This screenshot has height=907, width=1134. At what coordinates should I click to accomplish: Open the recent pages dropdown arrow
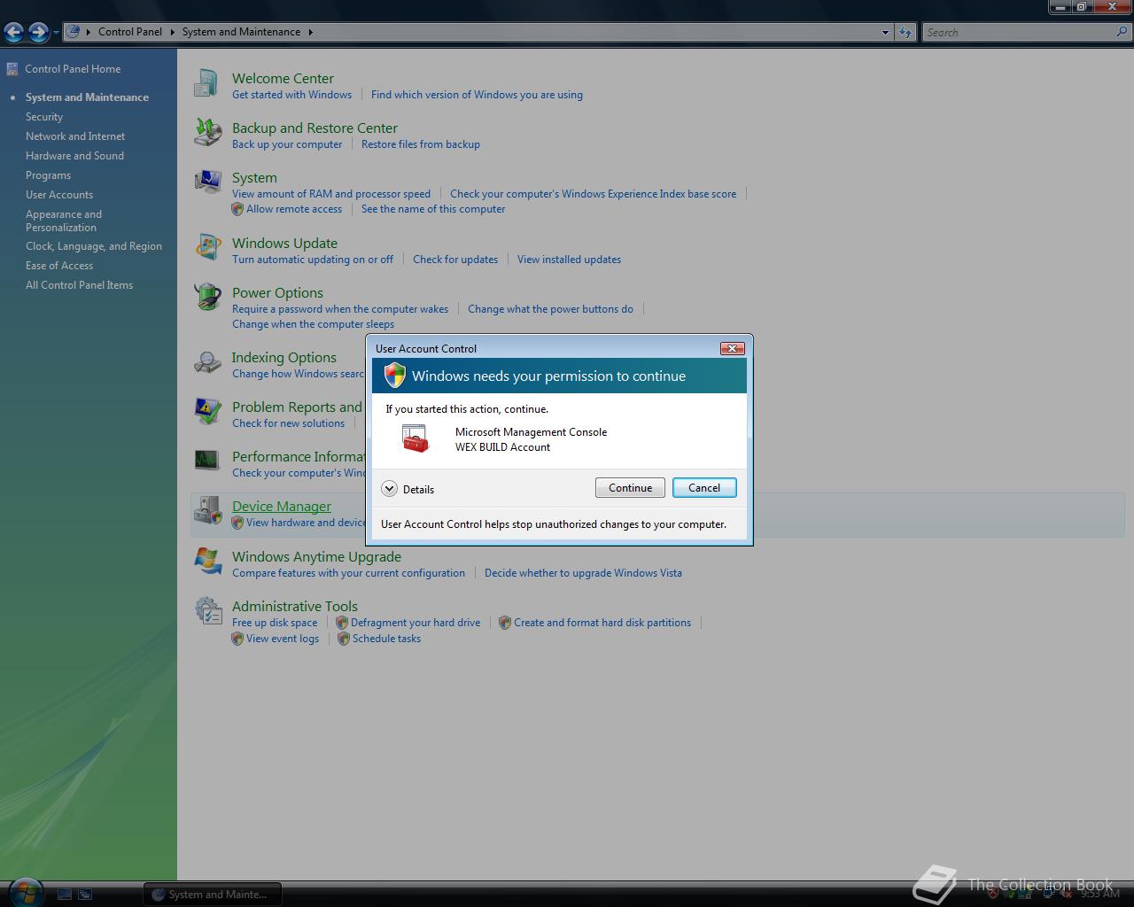click(56, 33)
